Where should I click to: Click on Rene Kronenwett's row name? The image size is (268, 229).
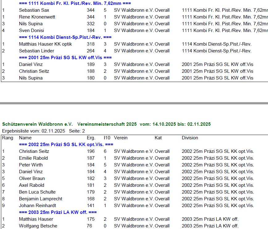click(x=37, y=17)
